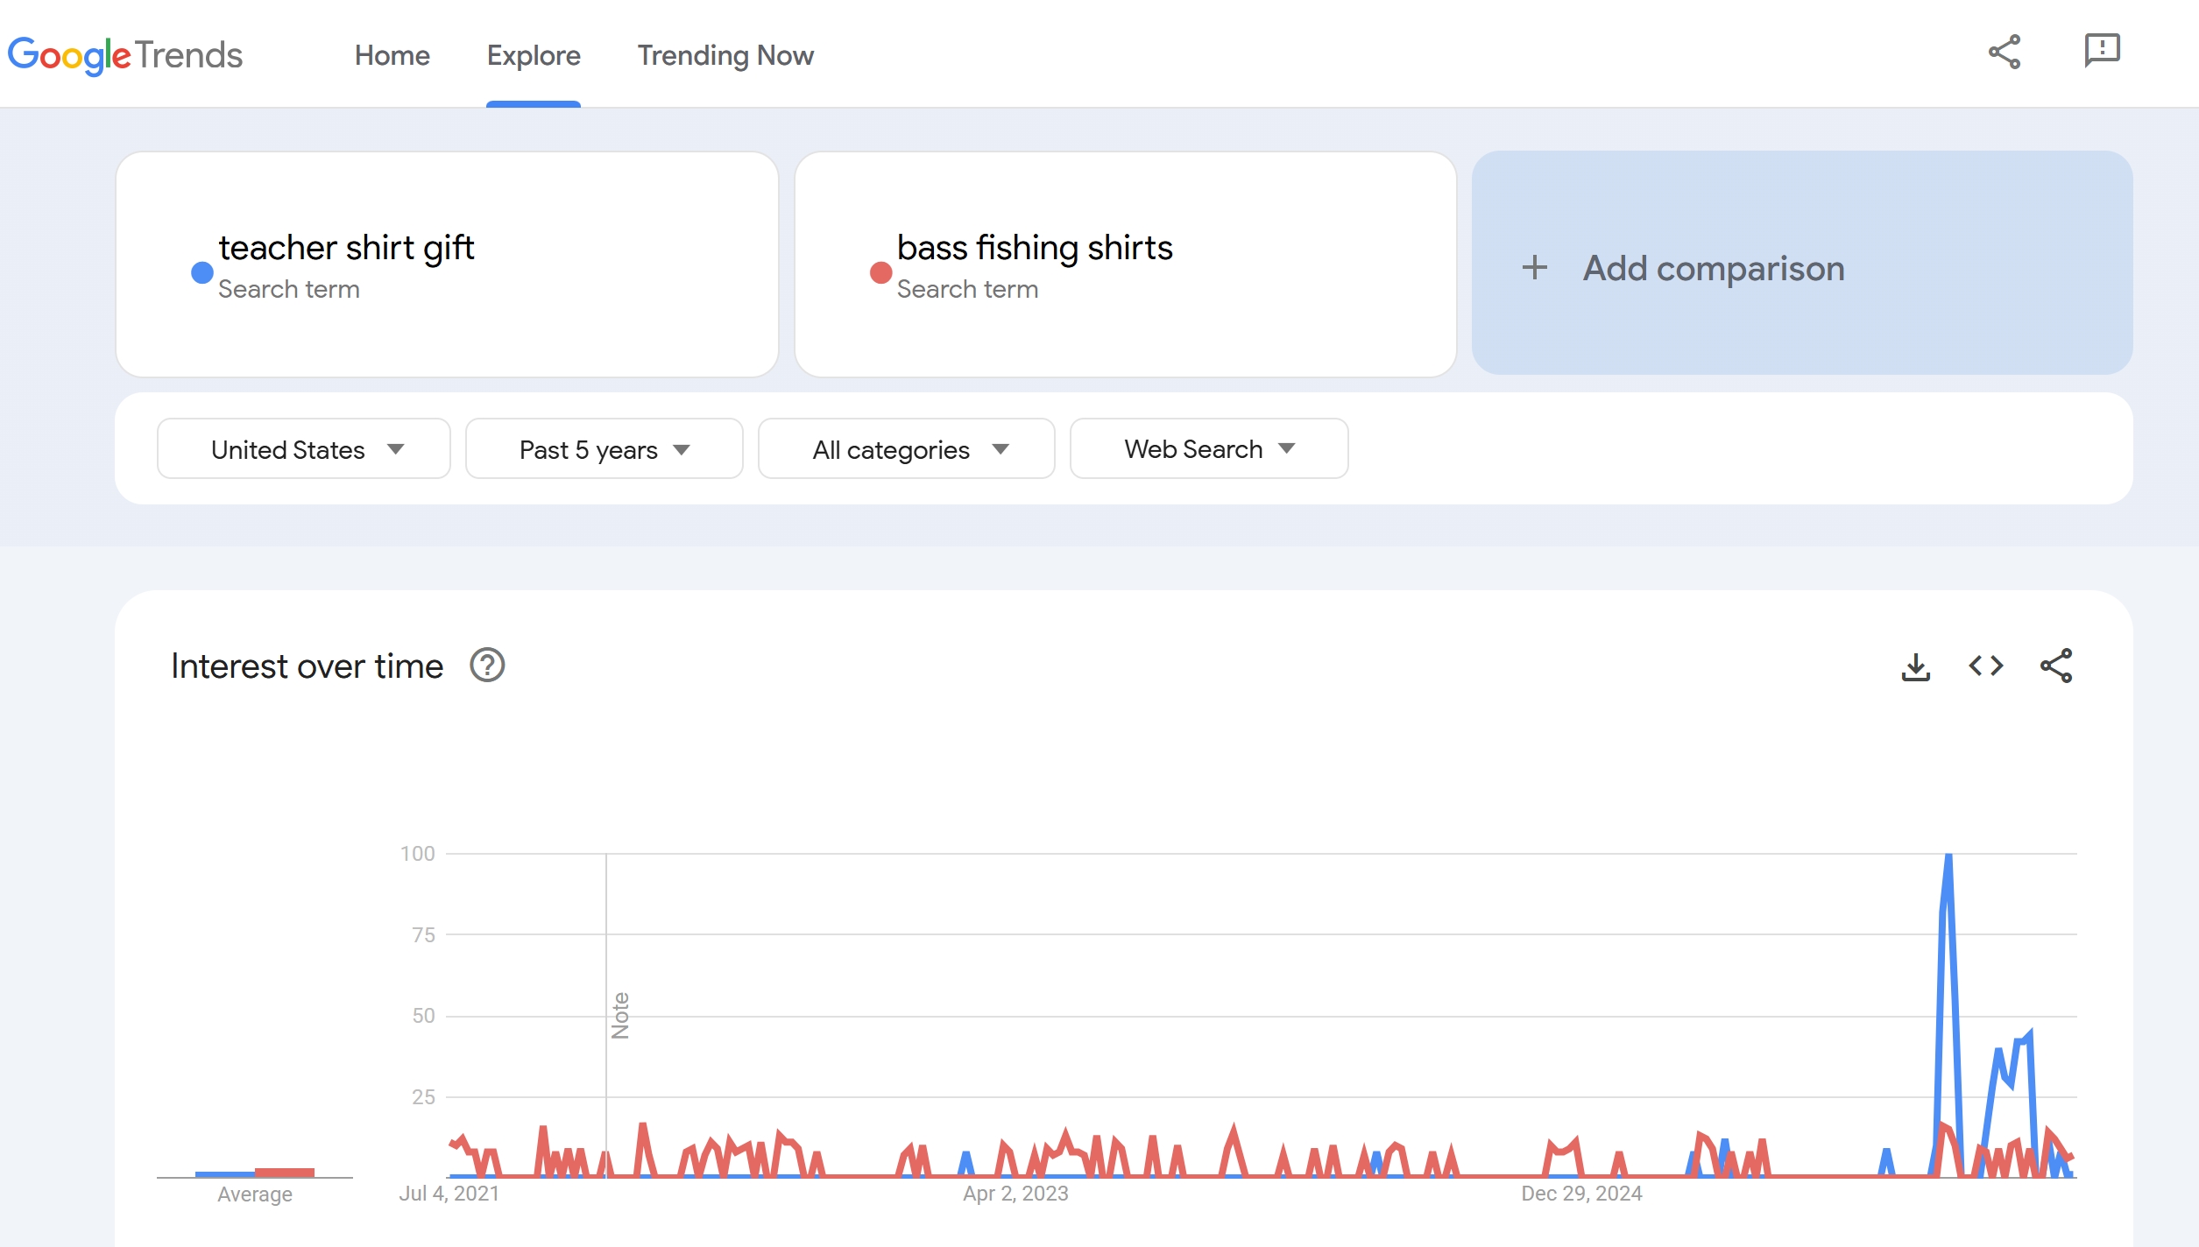Click the 'Jul 4, 2021' axis label
Viewport: 2199px width, 1247px height.
point(449,1194)
